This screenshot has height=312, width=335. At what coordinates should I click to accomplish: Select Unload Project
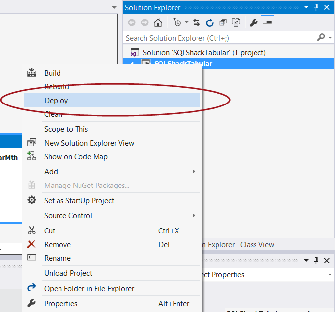pos(112,273)
